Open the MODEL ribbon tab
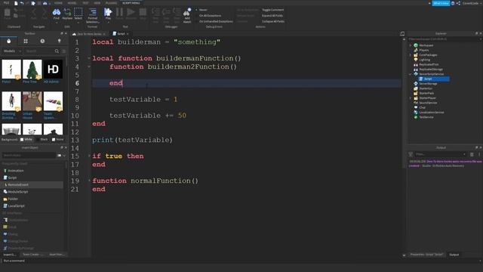483x272 pixels. [x=72, y=3]
